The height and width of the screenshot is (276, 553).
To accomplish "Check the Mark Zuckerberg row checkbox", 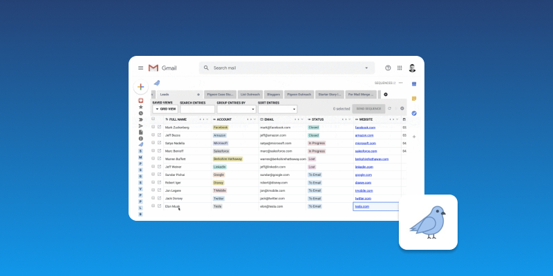I will point(153,127).
